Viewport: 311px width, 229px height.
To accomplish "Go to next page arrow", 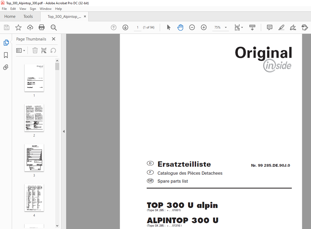I will (125, 27).
